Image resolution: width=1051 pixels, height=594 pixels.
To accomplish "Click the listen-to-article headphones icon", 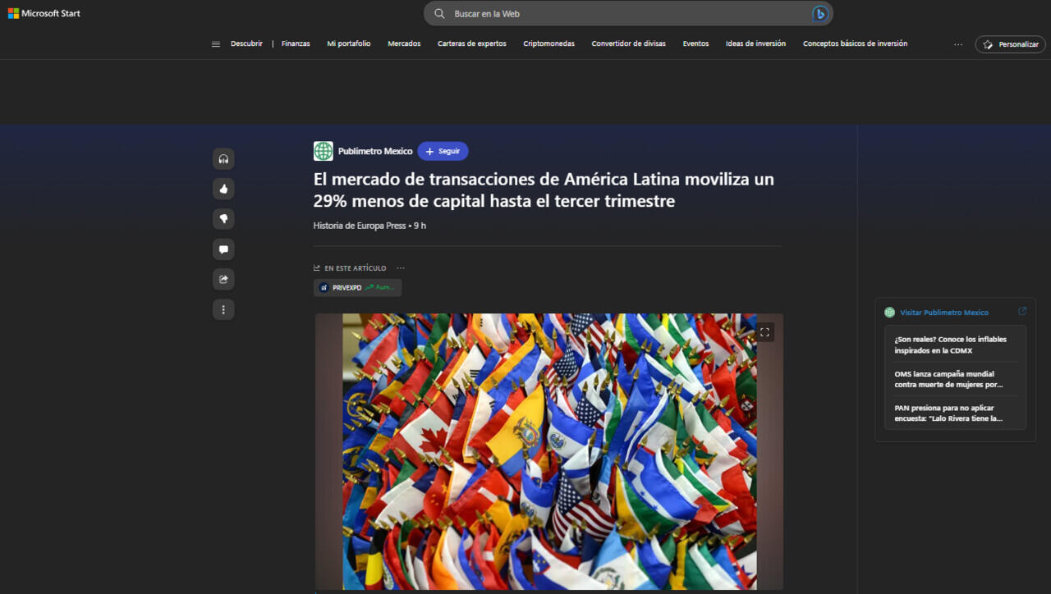I will 223,159.
